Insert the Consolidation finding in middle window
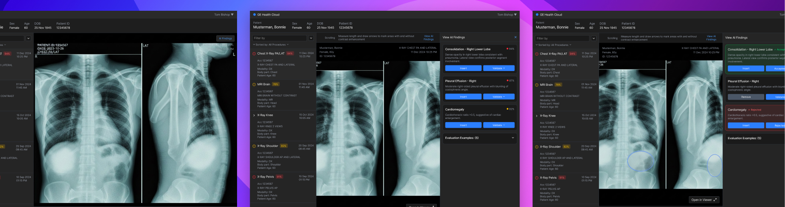This screenshot has width=785, height=207. (463, 68)
